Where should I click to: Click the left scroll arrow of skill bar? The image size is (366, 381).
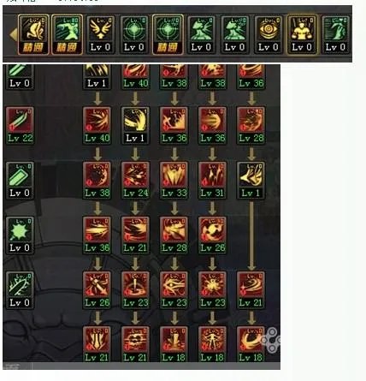(13, 35)
